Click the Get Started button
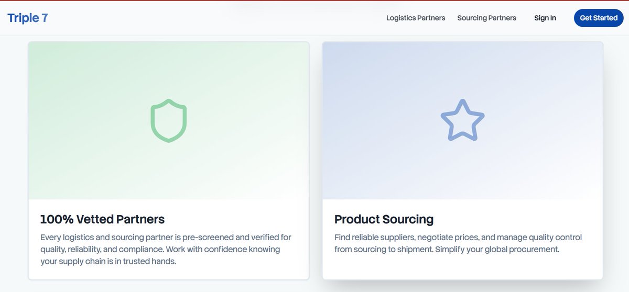 pos(599,18)
